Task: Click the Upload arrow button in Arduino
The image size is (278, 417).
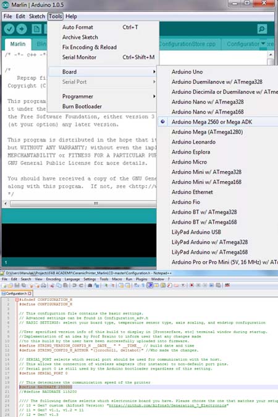Action: [22, 28]
